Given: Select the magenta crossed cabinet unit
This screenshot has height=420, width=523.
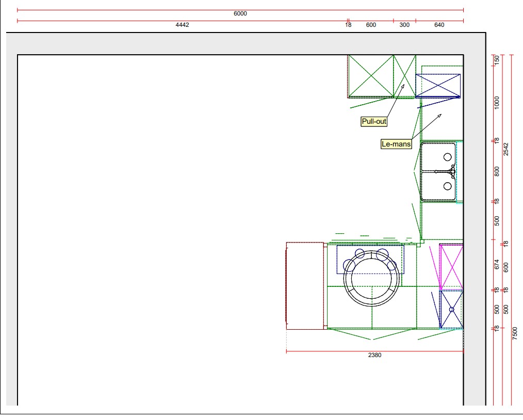Looking at the screenshot, I should tap(451, 266).
